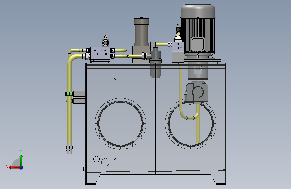The width and height of the screenshot is (291, 189).
Task: Select the valve block left of the motor
Action: pyautogui.click(x=178, y=52)
